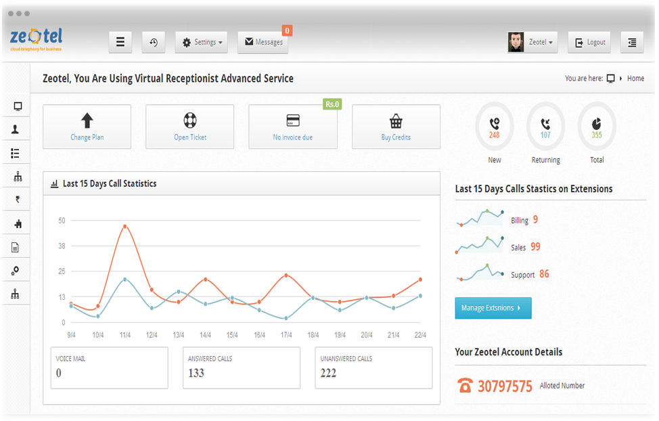Click the Manage Extsnions button
The image size is (659, 421).
(493, 308)
